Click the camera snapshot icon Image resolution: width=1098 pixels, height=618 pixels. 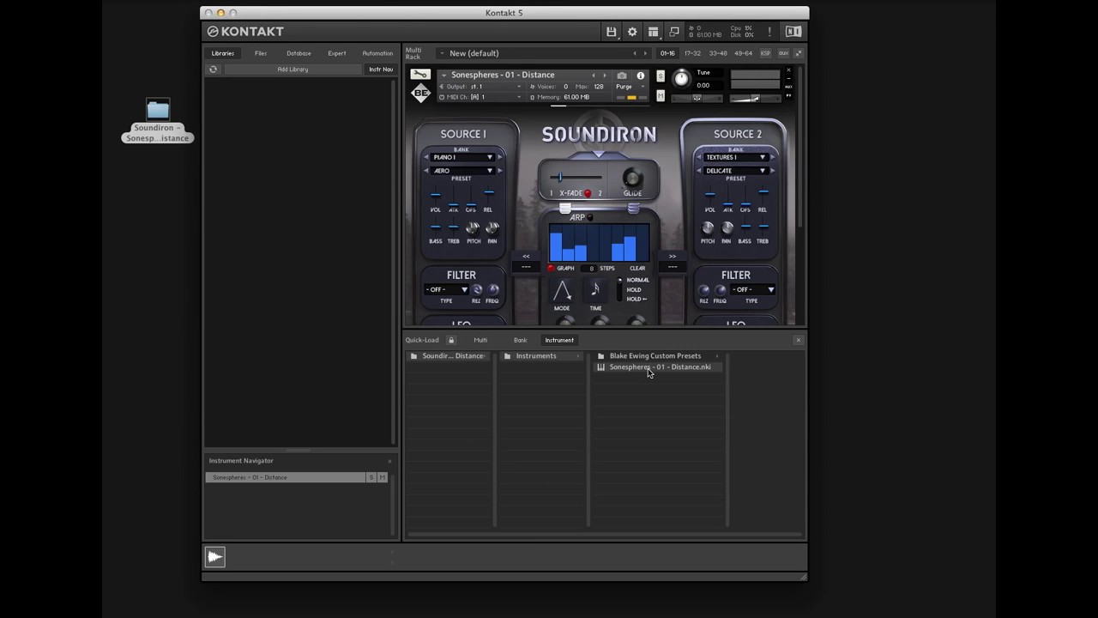[622, 76]
